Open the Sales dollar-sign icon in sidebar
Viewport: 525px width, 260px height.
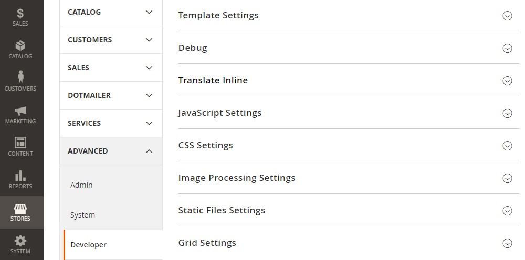pos(20,13)
